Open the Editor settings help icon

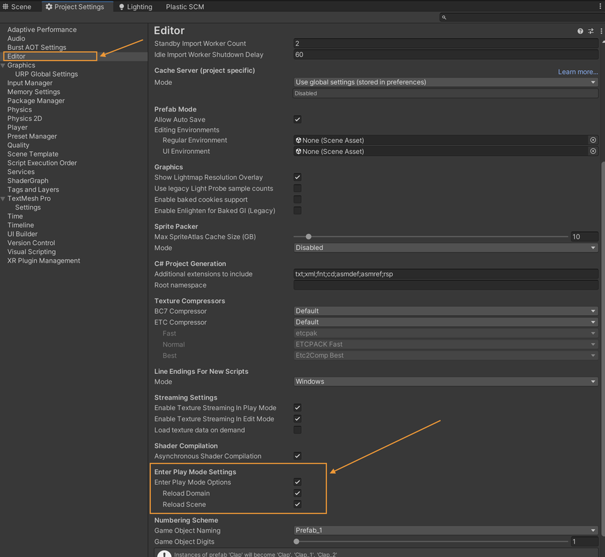coord(580,31)
